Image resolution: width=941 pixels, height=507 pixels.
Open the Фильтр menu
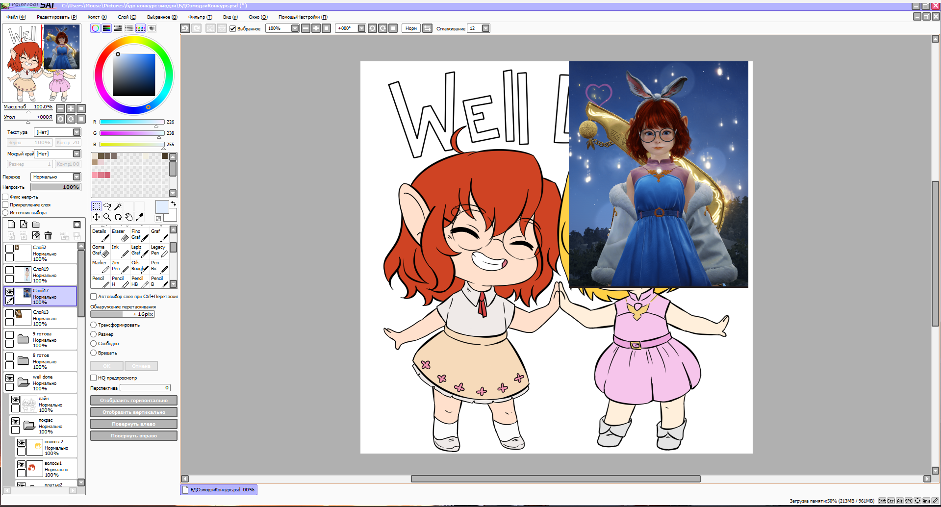click(x=200, y=17)
